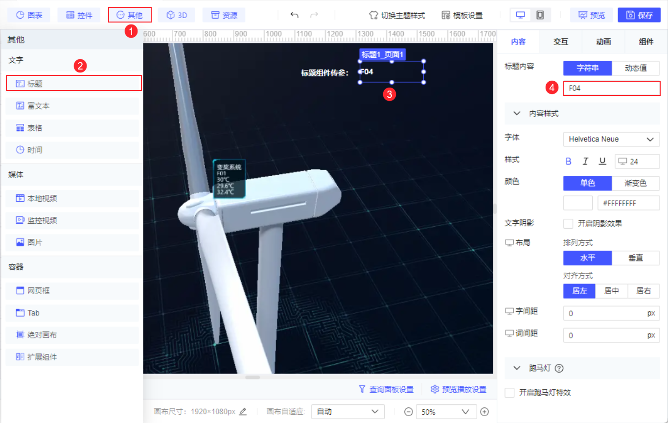This screenshot has height=423, width=668.
Task: Click the edit canvas size pencil icon
Action: 243,411
